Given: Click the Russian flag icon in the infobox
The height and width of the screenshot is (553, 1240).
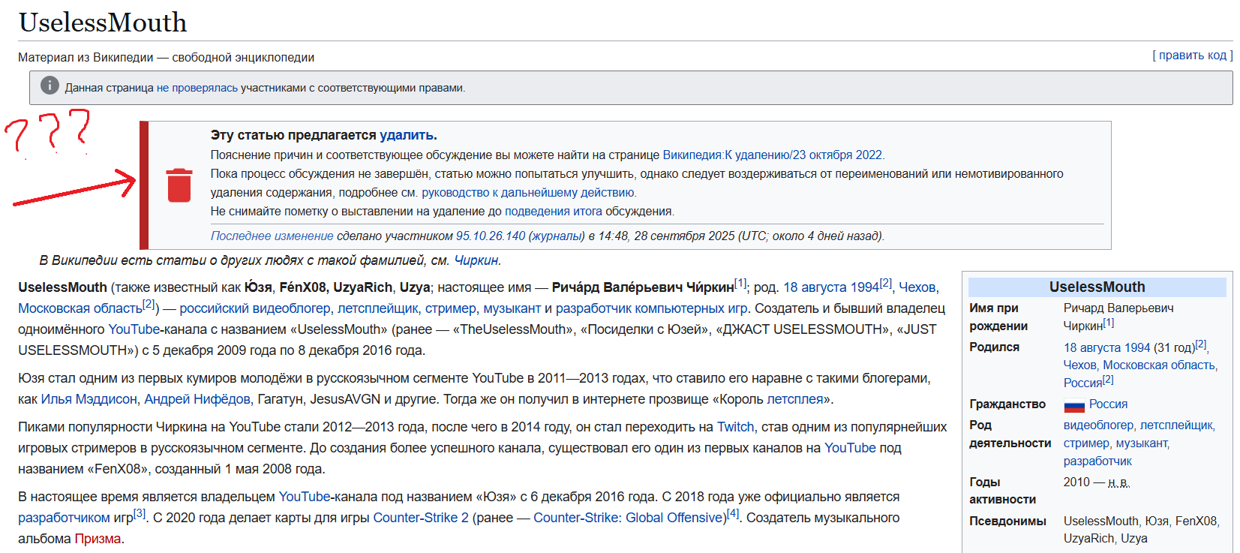Looking at the screenshot, I should click(1074, 405).
